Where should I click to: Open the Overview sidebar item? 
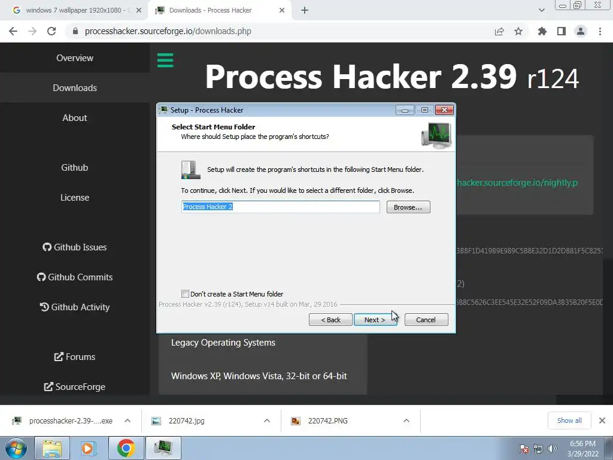coord(75,58)
